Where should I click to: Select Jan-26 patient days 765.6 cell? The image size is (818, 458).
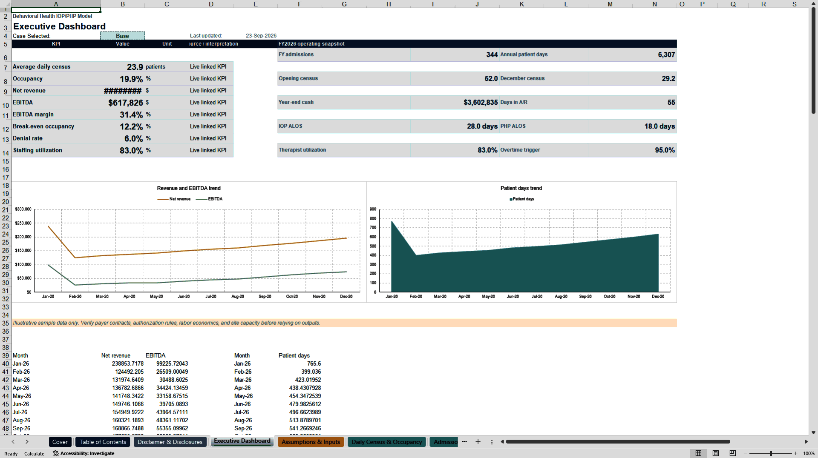(300, 364)
